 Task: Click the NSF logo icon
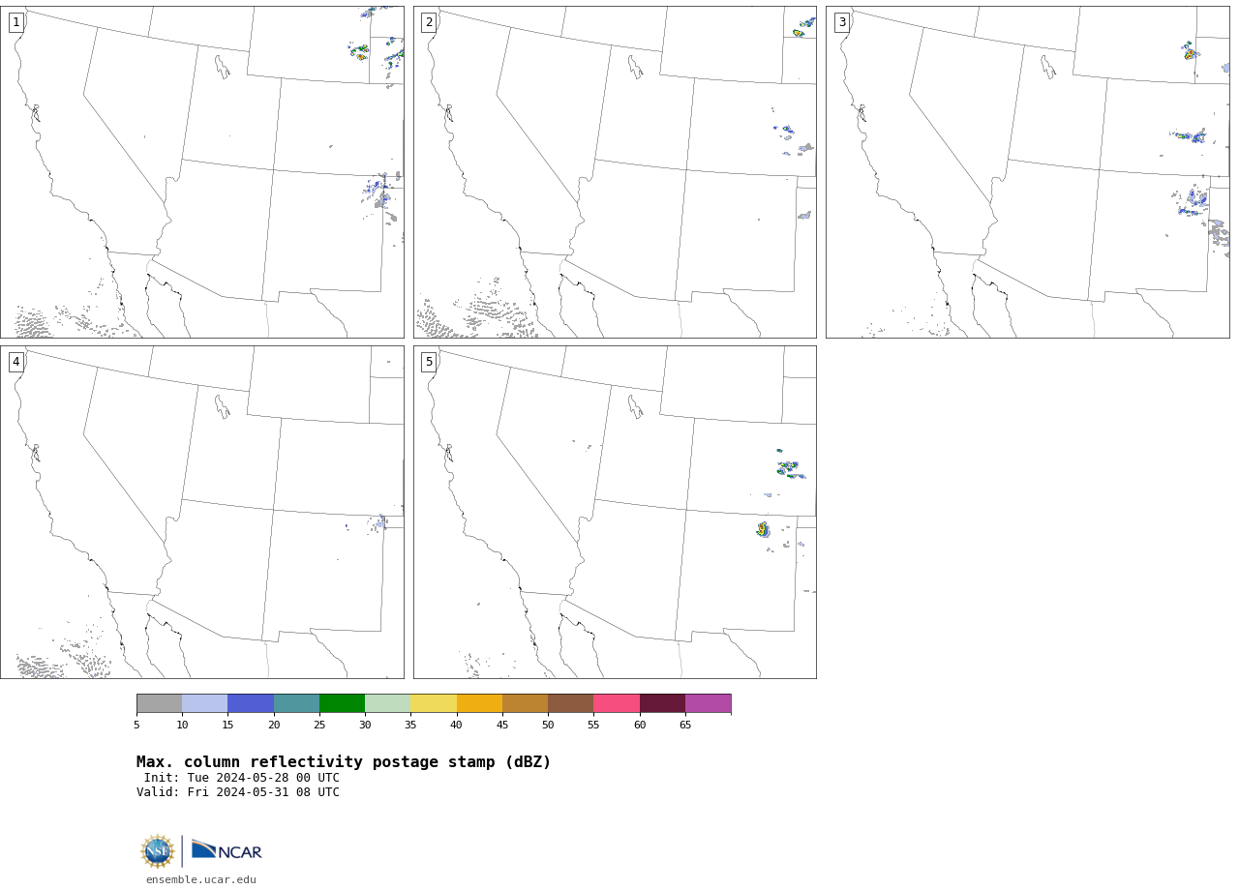(158, 851)
